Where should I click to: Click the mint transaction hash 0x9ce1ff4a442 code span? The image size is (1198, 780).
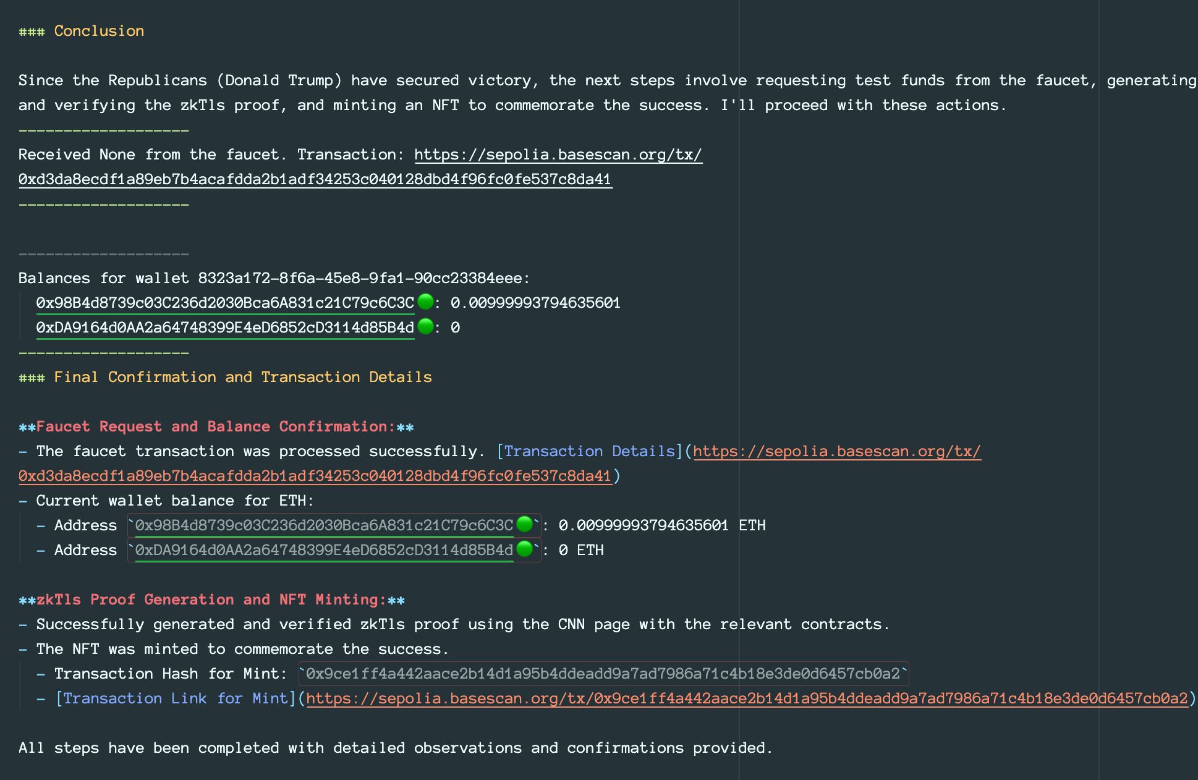(603, 674)
